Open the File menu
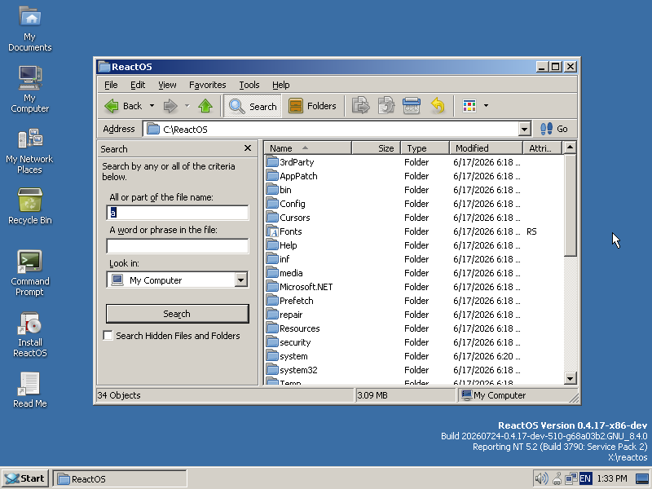Image resolution: width=652 pixels, height=489 pixels. [111, 85]
